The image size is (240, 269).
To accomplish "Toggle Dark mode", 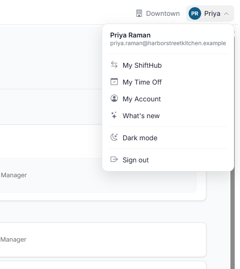I will tap(168, 138).
